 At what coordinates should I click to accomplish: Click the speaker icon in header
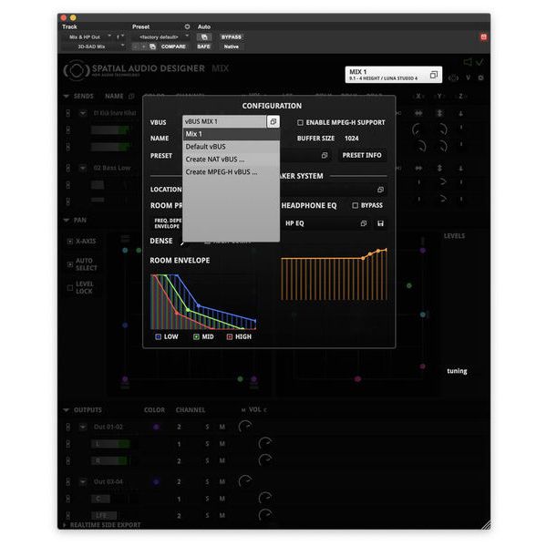[468, 62]
